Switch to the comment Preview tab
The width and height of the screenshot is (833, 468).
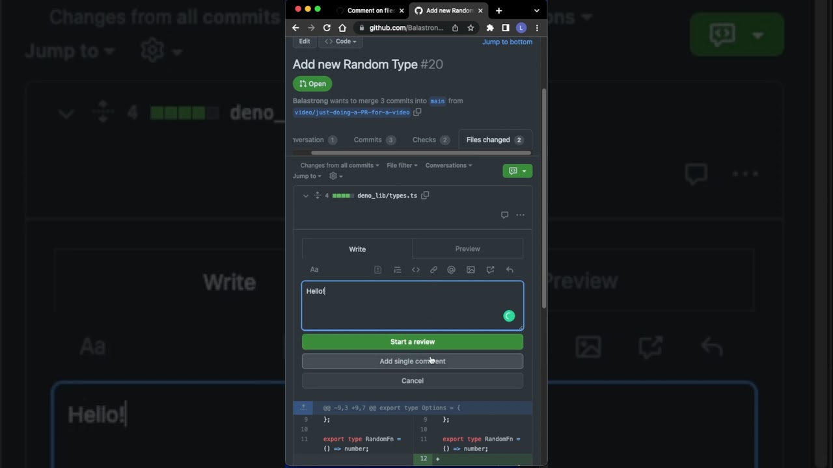[467, 249]
